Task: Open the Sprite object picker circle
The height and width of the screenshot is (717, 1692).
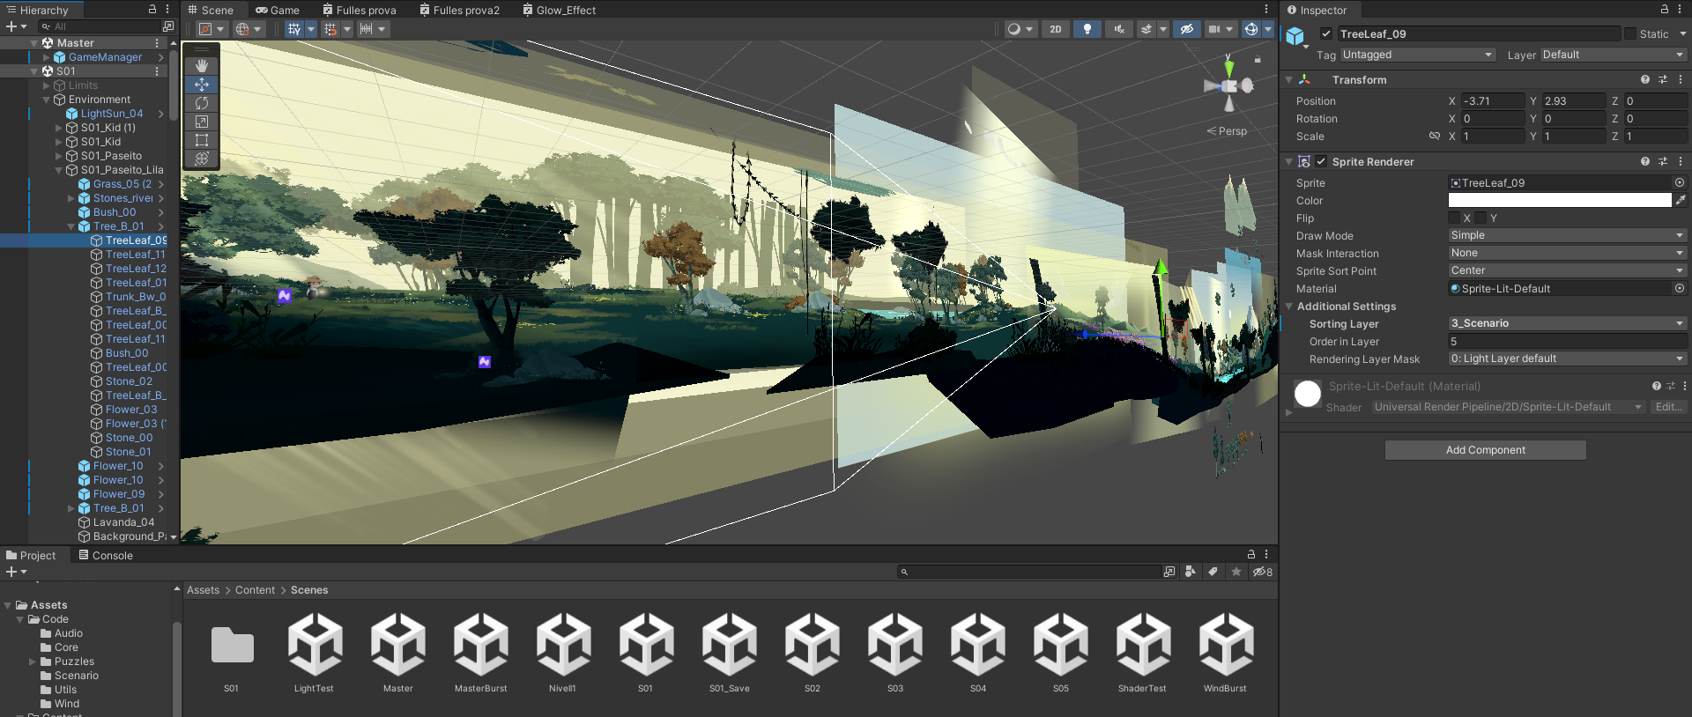Action: (x=1679, y=183)
